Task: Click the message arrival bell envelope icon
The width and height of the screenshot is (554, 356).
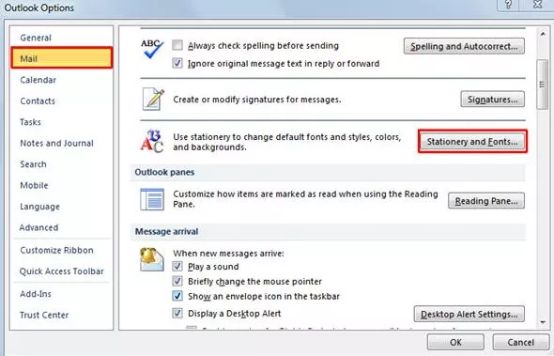Action: tap(151, 259)
